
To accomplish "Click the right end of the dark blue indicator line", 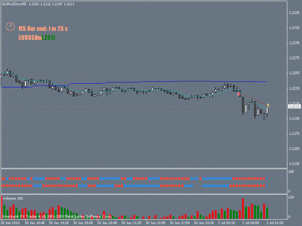I will coord(266,81).
